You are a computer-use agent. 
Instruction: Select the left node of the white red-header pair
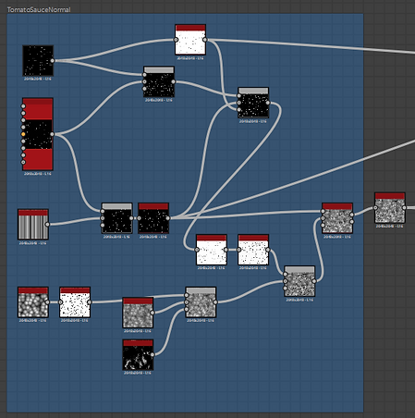point(212,250)
